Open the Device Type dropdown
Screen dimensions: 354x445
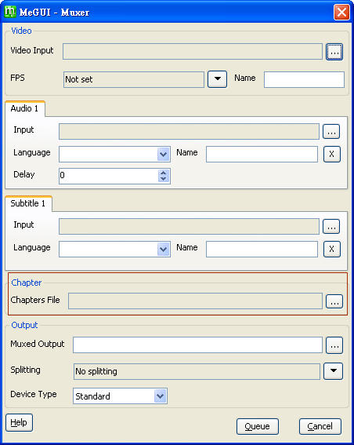pos(160,396)
